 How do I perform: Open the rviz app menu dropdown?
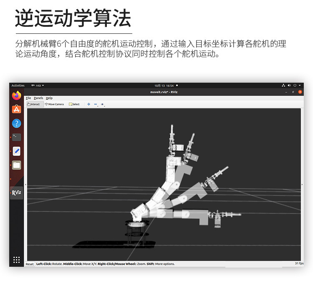(38, 86)
